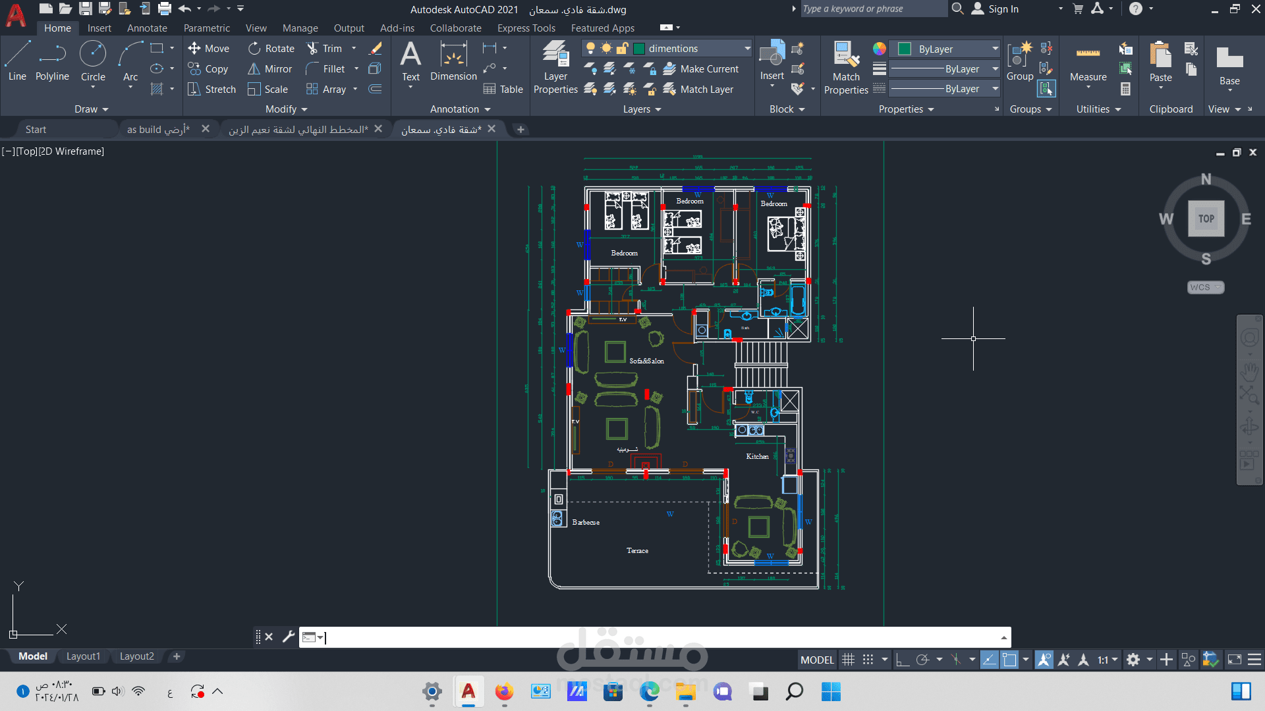Use the Fillet tool
Viewport: 1265px width, 711px height.
[325, 68]
